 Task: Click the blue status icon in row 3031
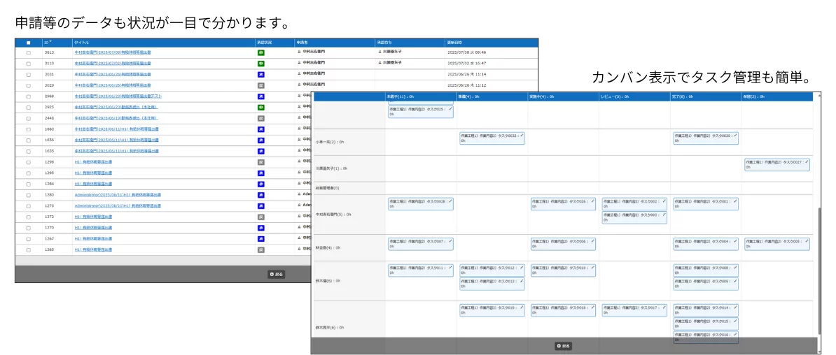coord(260,74)
